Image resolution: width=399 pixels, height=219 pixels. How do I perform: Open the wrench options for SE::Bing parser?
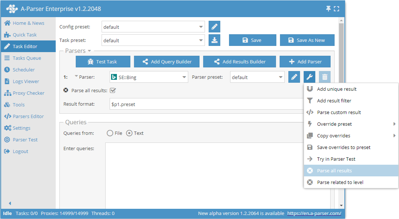click(309, 77)
